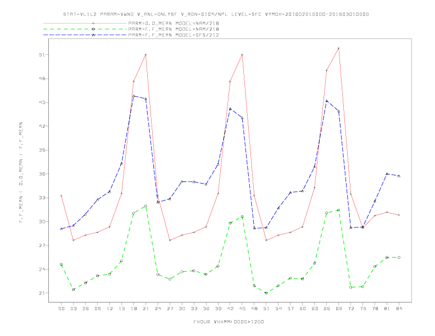
Task: Click x-axis forecast hour label 48
Action: (254, 309)
